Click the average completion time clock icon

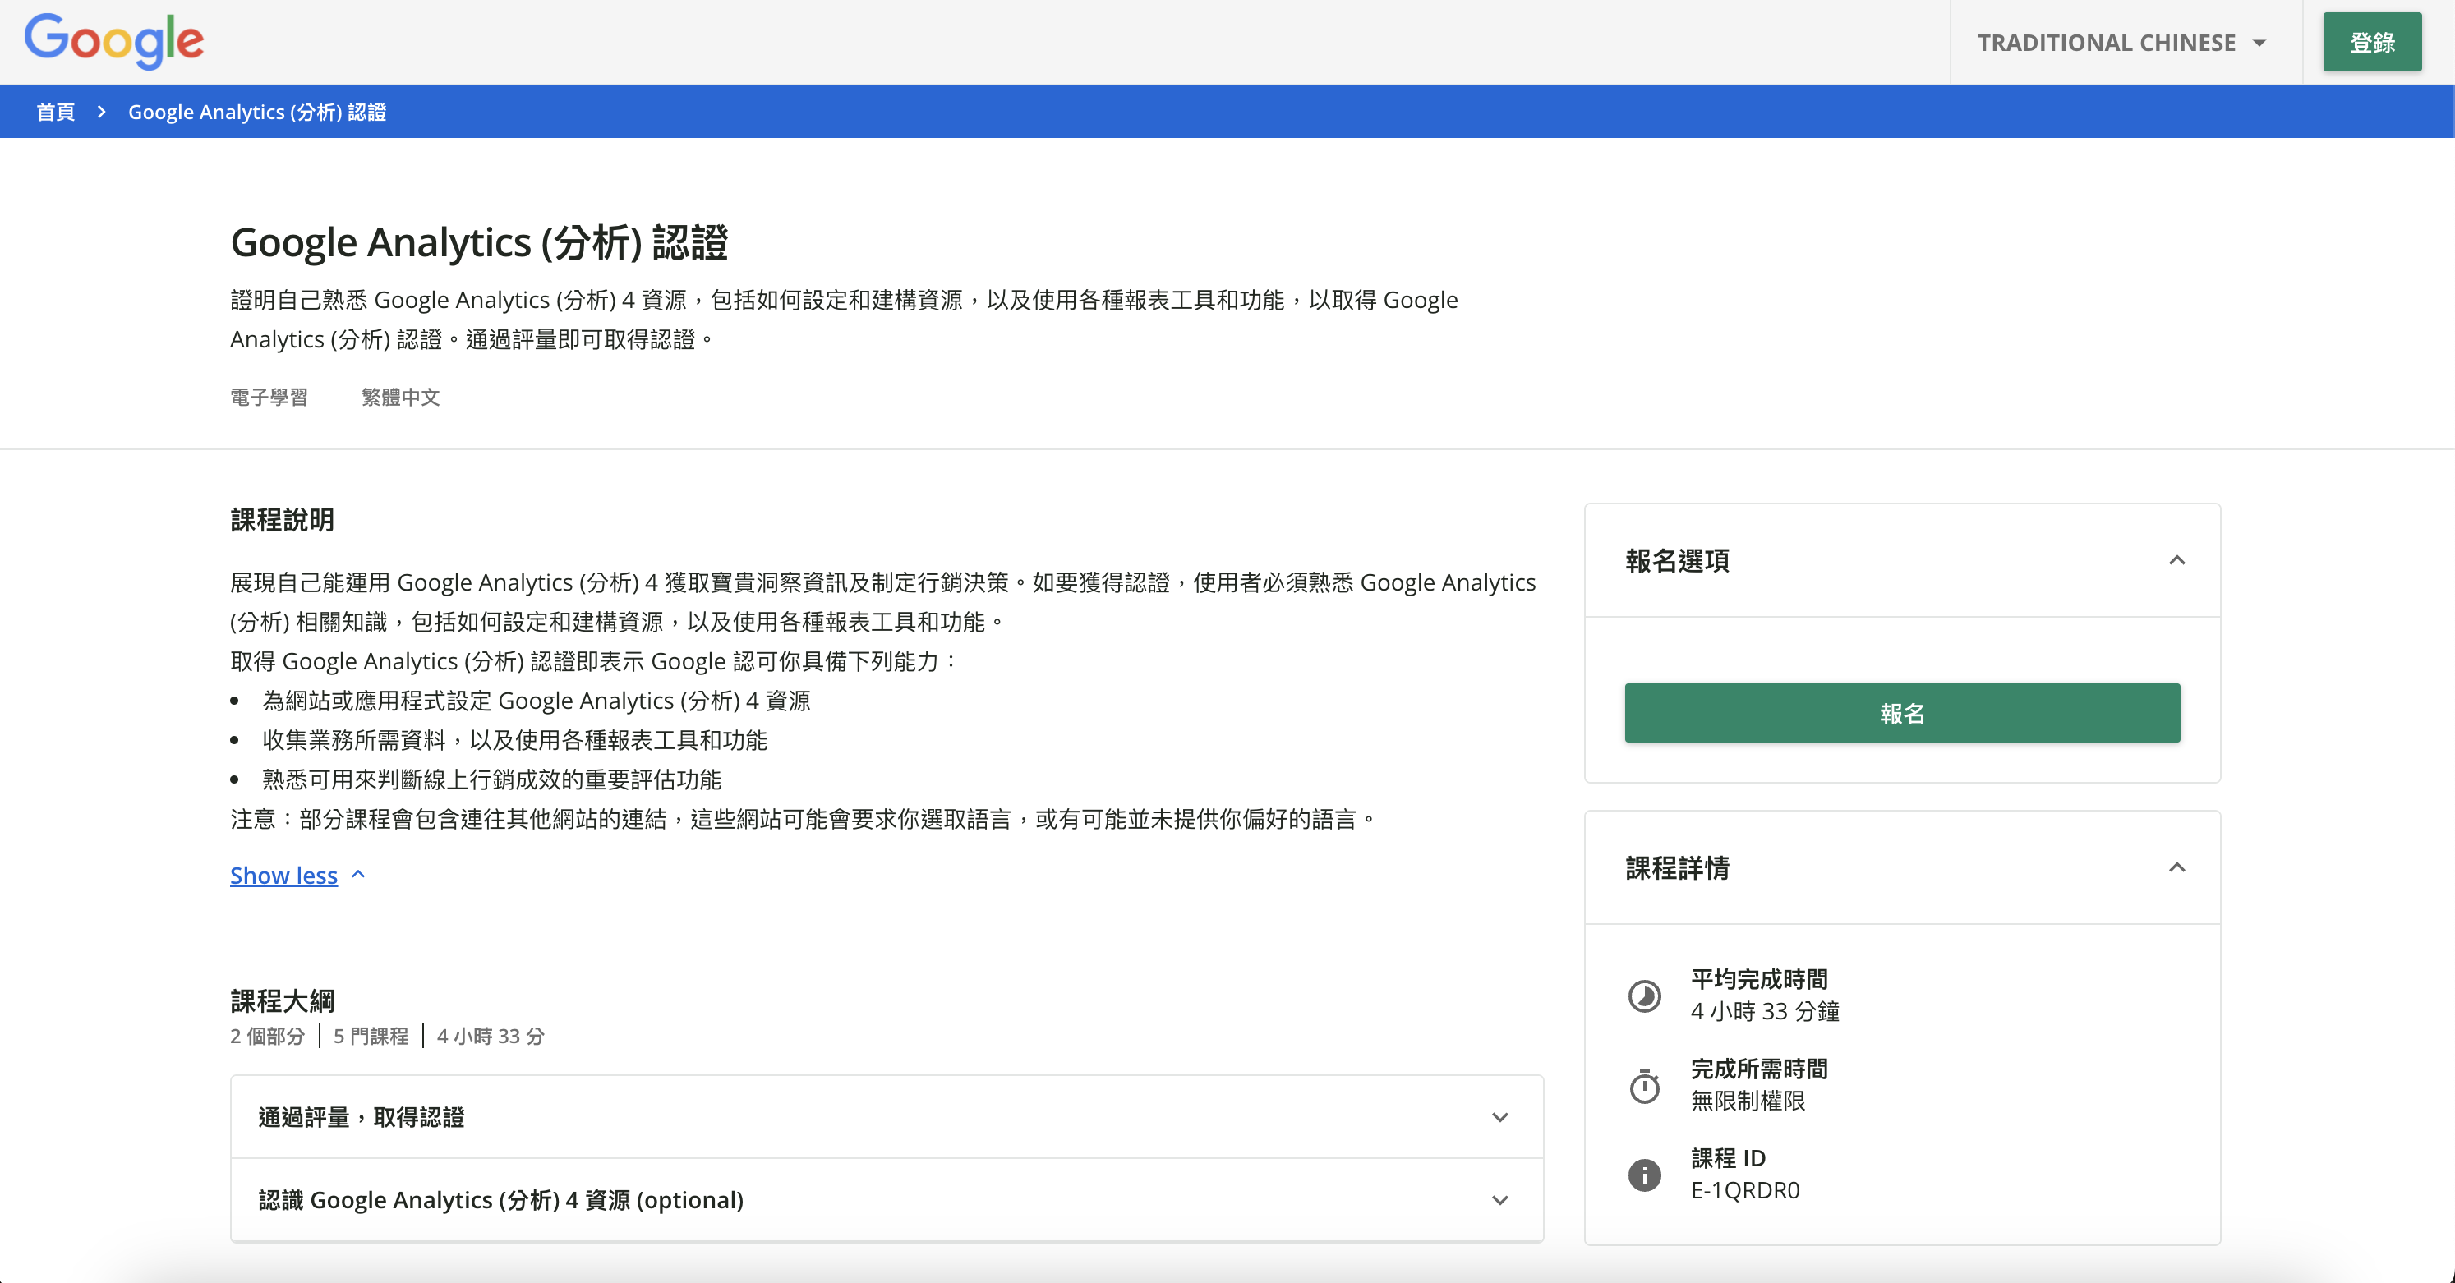point(1644,996)
